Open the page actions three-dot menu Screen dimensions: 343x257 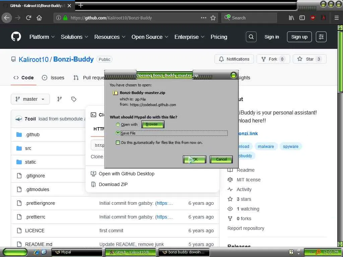(x=203, y=18)
